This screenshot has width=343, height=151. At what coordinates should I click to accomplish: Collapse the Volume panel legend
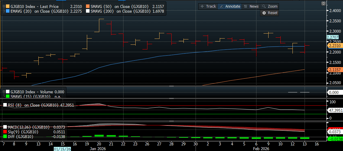click(x=3, y=92)
